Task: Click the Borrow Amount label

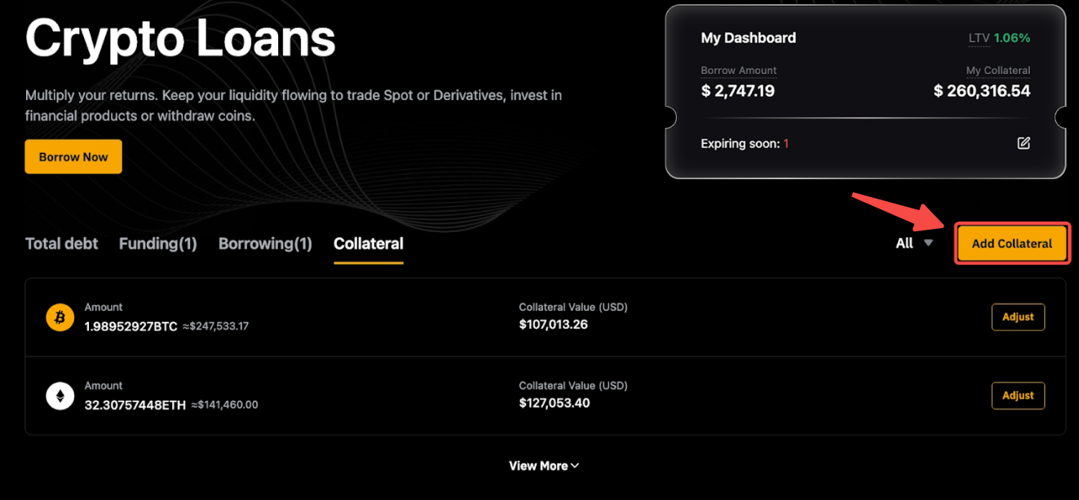Action: point(739,71)
